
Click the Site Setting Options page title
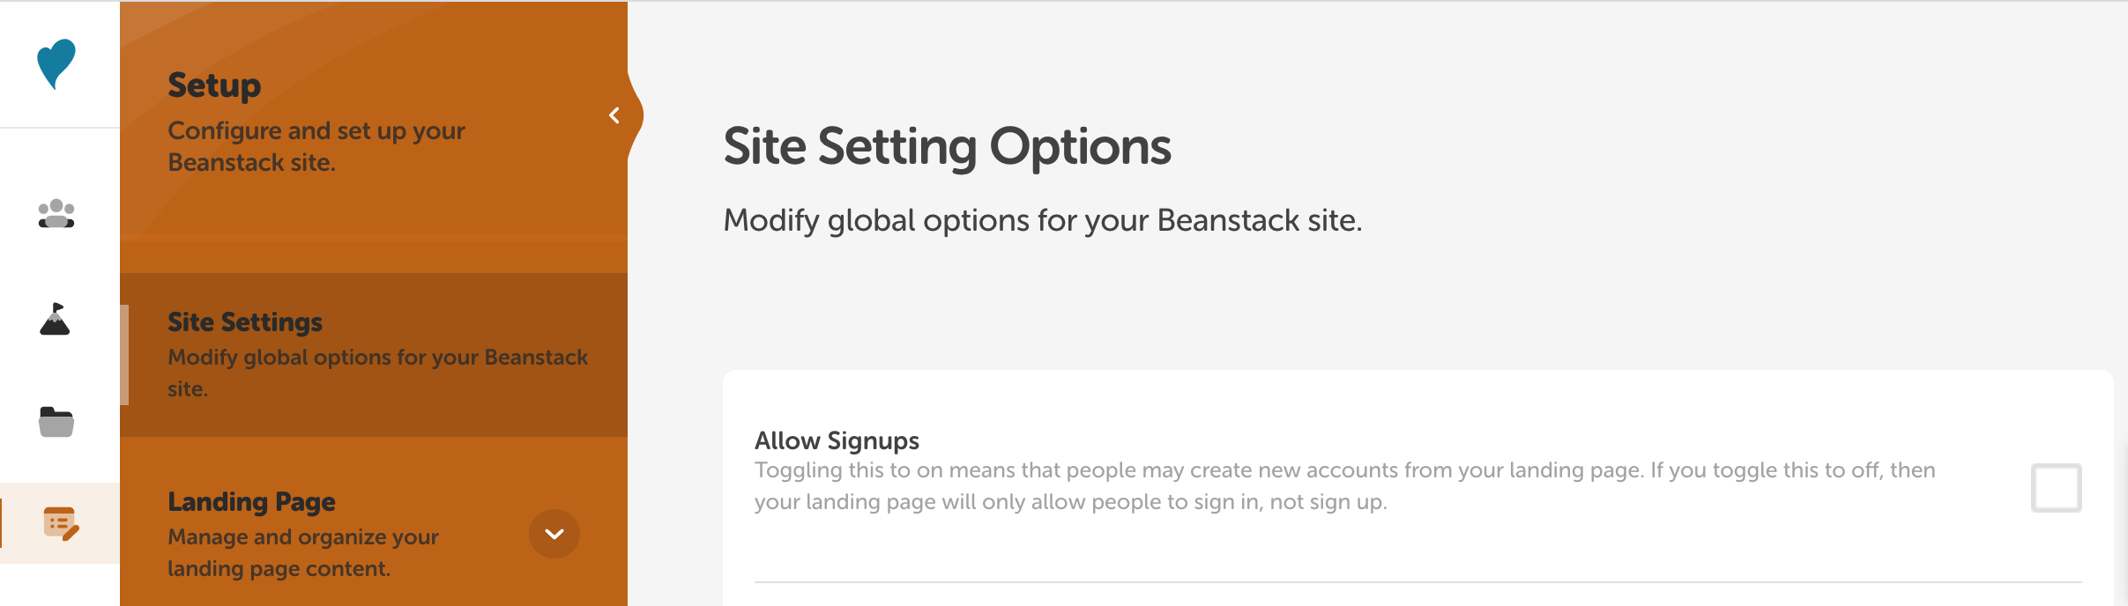[948, 146]
